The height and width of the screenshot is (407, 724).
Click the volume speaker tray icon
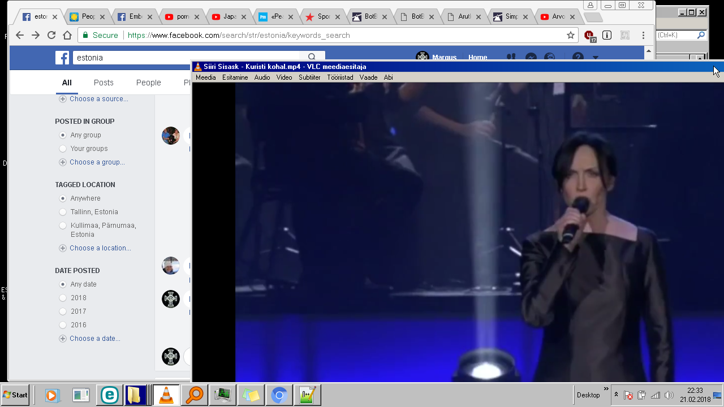tap(669, 395)
